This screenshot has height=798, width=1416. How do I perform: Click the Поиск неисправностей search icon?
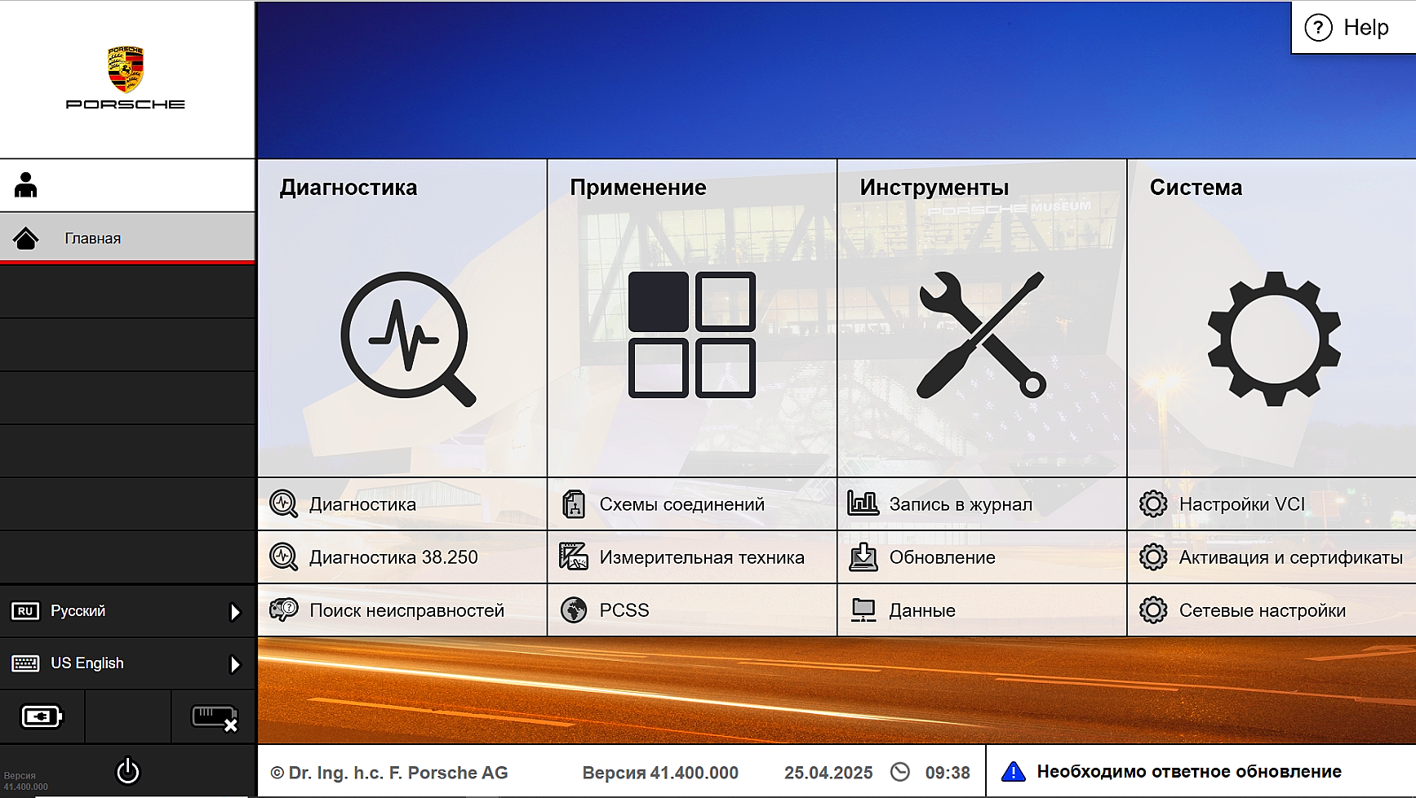point(284,610)
